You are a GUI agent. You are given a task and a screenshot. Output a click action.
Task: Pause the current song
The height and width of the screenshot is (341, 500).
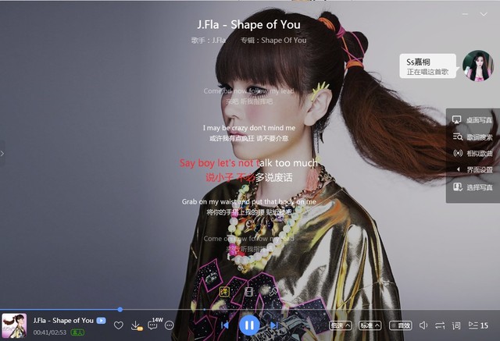248,325
